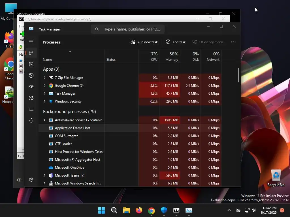Expand the Task Manager process group
This screenshot has width=290, height=217.
pyautogui.click(x=44, y=93)
